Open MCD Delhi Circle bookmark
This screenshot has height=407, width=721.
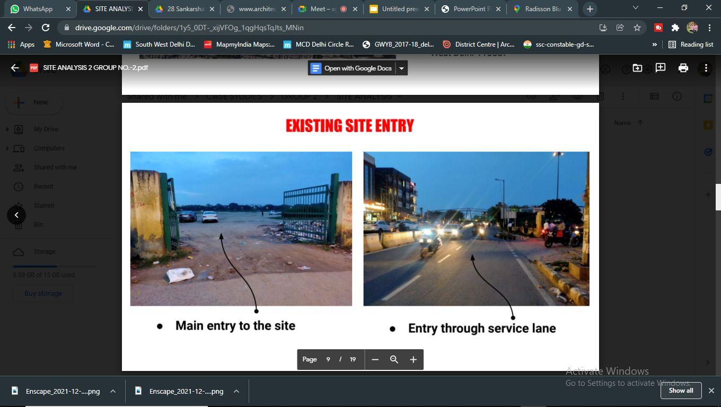point(319,45)
